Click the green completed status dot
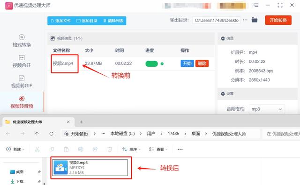 coord(162,64)
